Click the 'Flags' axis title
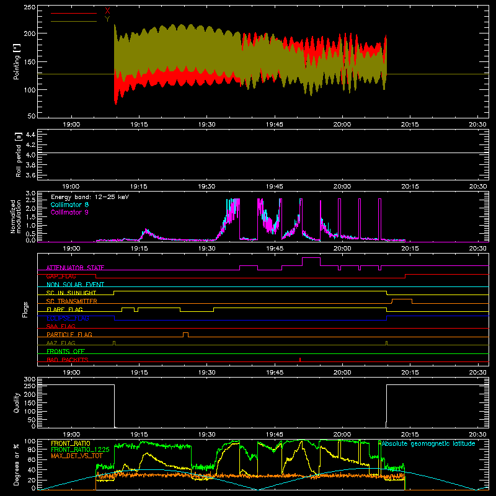 point(25,309)
